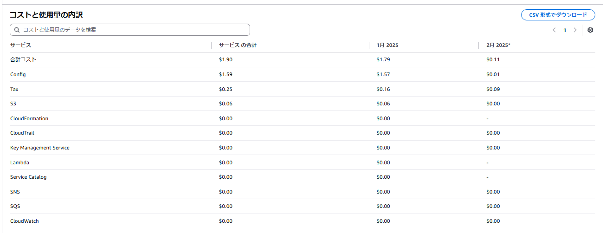Click the 2月 2025* column header
The width and height of the screenshot is (606, 233).
tap(498, 45)
